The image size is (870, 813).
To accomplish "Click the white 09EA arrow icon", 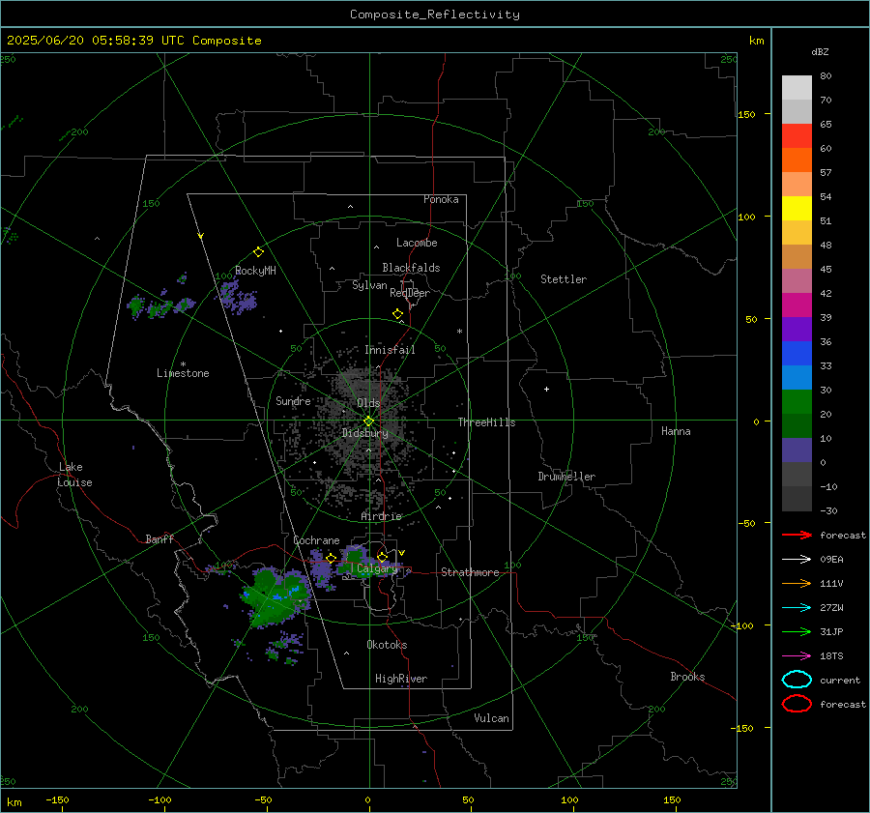I will click(x=797, y=559).
